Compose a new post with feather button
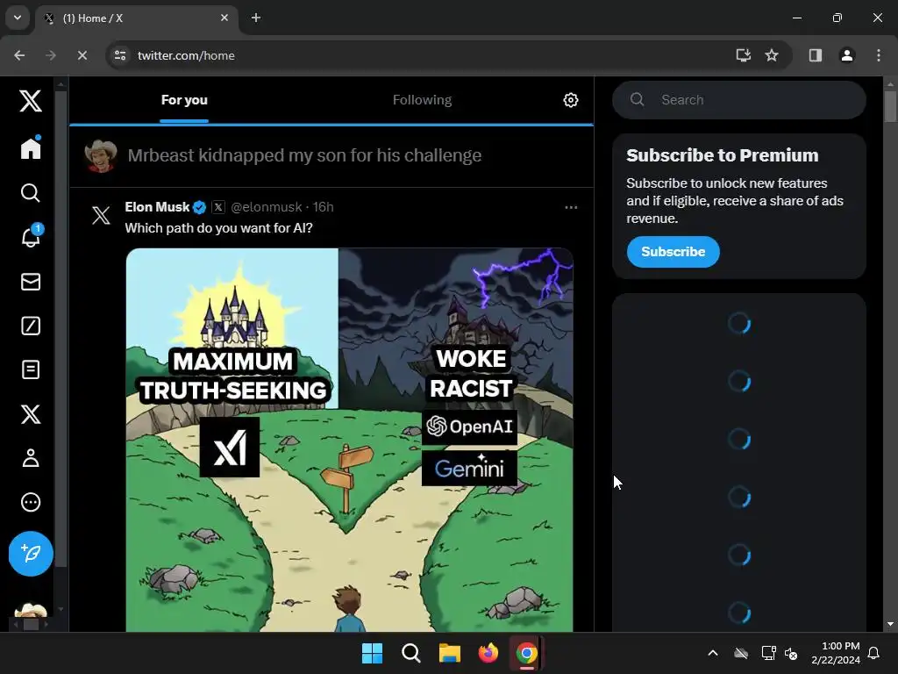The height and width of the screenshot is (674, 898). 31,554
